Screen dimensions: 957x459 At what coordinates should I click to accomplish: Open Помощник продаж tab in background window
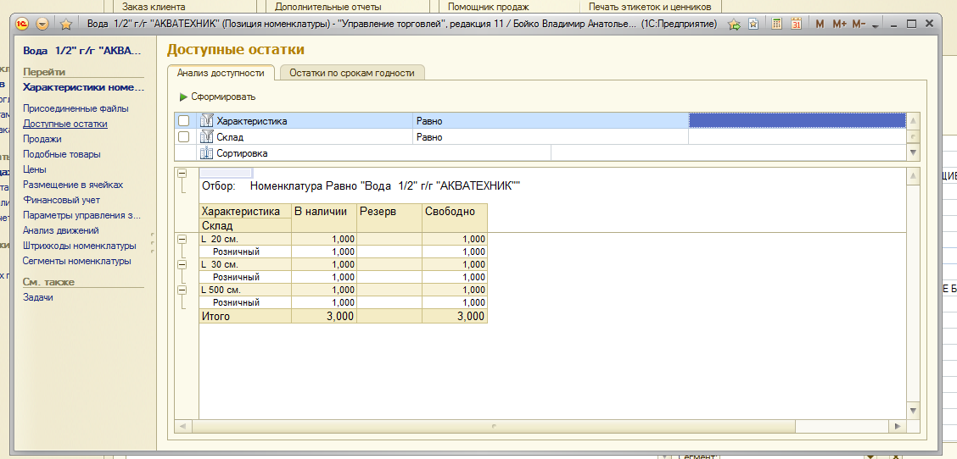(489, 7)
